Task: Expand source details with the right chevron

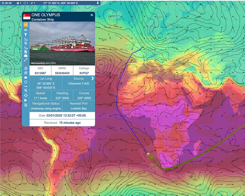Action: pos(93,79)
